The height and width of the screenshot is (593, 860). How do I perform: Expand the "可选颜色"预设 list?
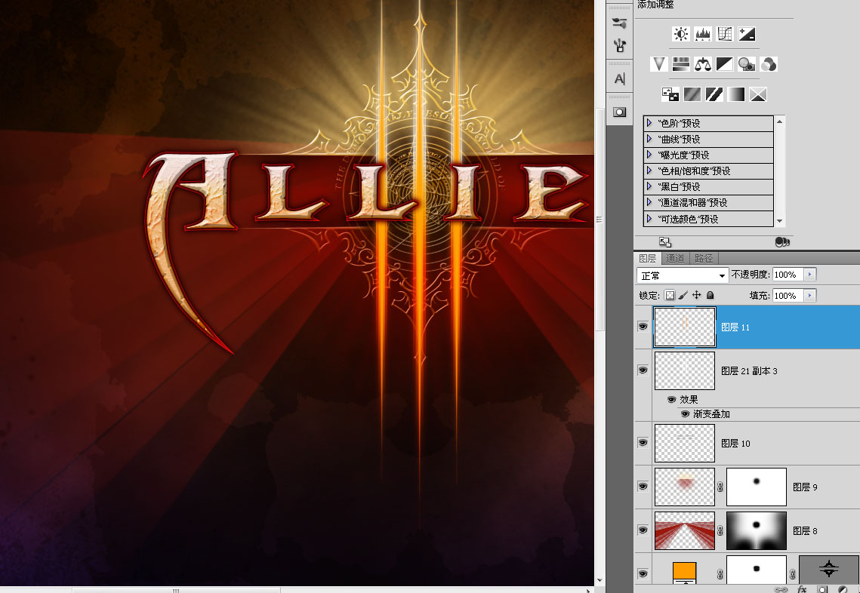[649, 219]
